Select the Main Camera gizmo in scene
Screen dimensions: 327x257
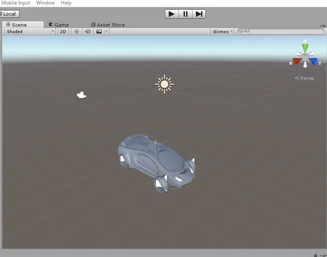click(x=81, y=95)
